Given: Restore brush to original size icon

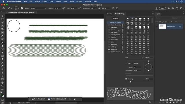Looking at the screenshot, I should pyautogui.click(x=143, y=57).
